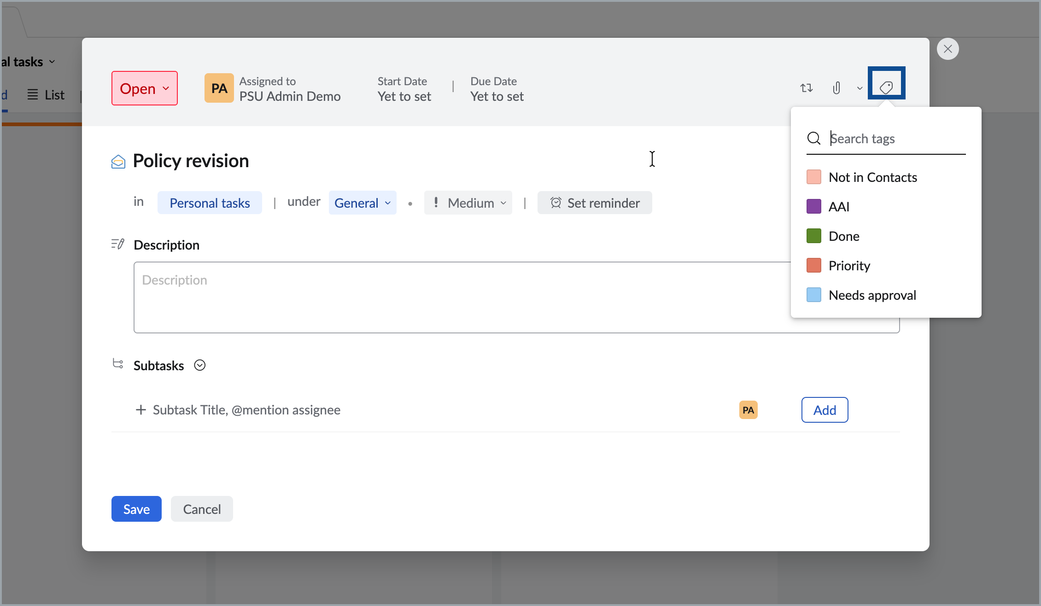Click the search magnifier icon in tags
Screen dimensions: 1041x606
814,138
